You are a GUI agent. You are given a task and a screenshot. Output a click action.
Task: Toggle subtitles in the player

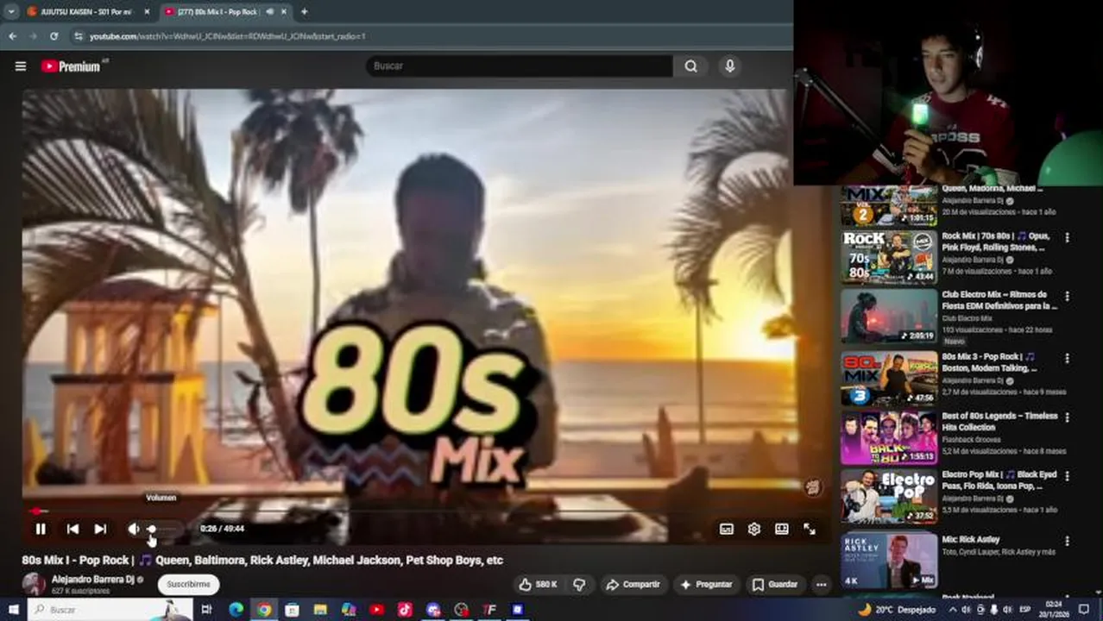point(727,529)
